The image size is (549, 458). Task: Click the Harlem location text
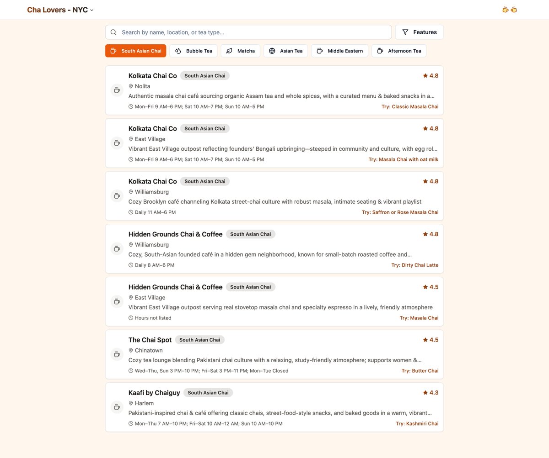click(x=144, y=403)
